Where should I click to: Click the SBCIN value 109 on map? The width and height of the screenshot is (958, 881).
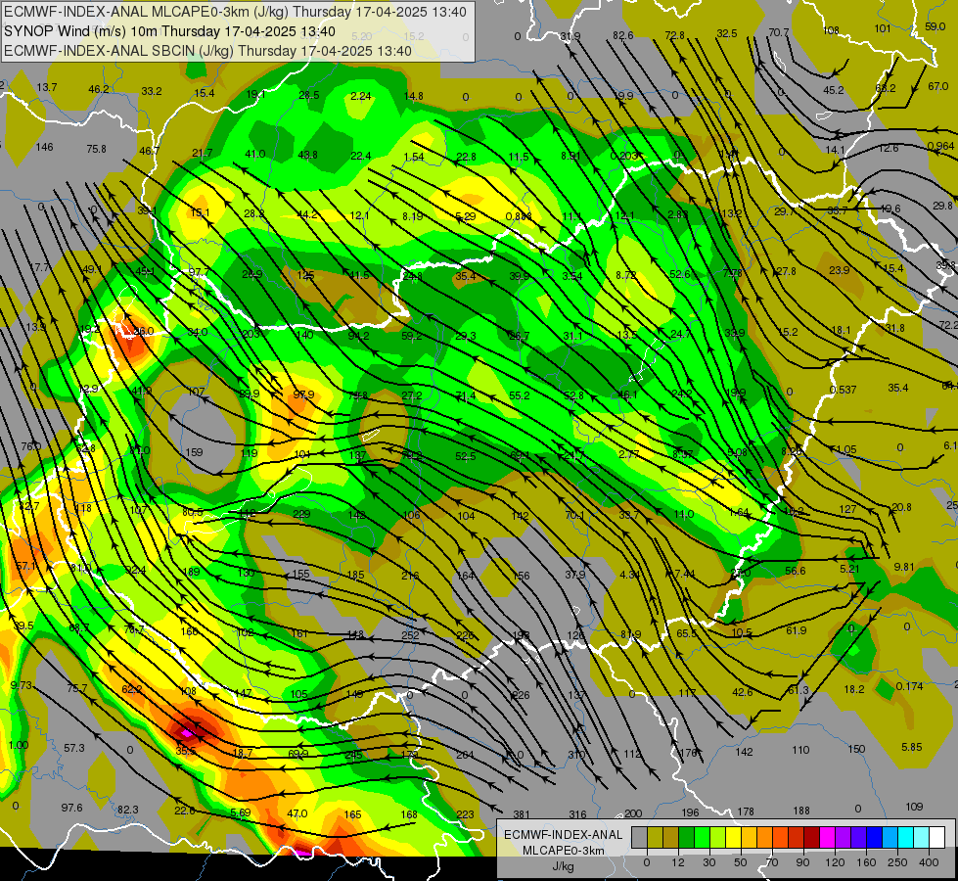(x=914, y=807)
